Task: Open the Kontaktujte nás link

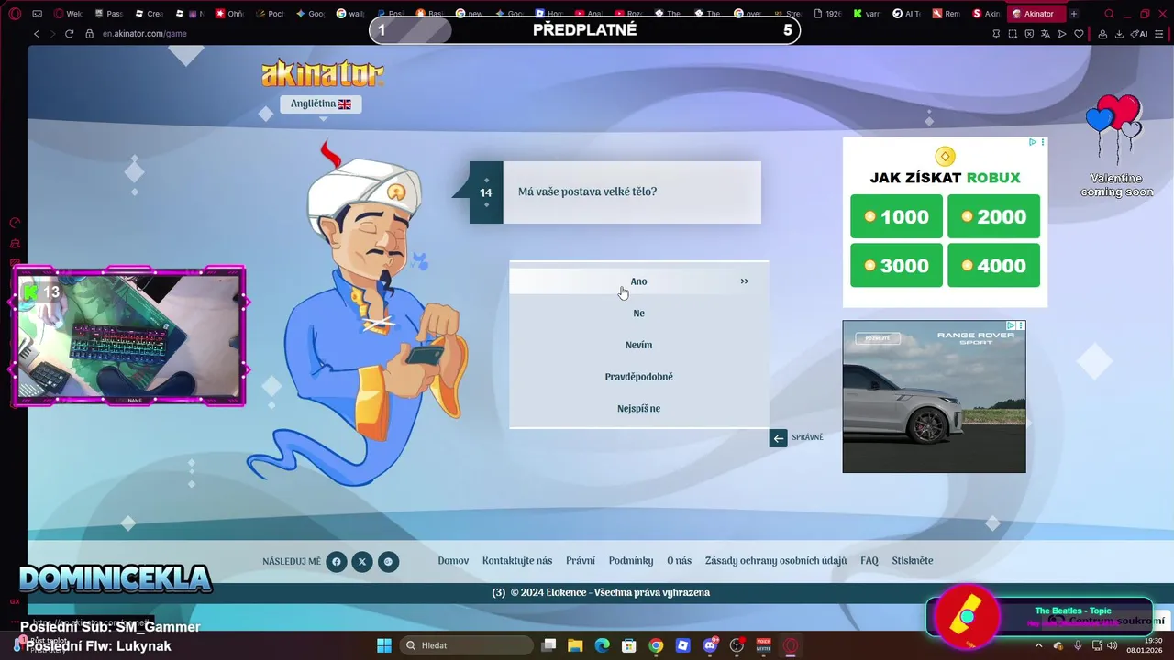Action: coord(517,561)
